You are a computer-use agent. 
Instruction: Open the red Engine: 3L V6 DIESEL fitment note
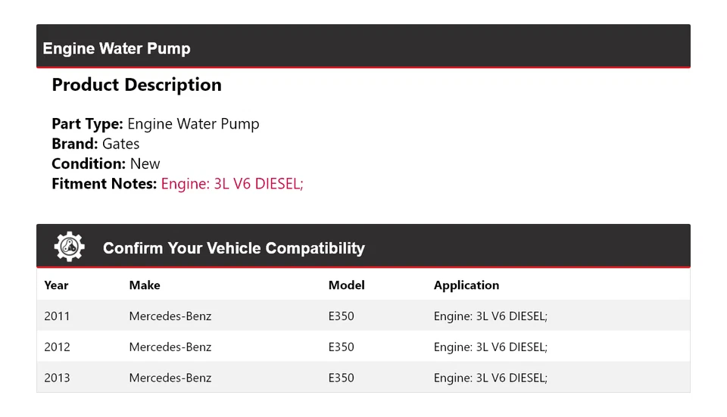click(x=232, y=183)
